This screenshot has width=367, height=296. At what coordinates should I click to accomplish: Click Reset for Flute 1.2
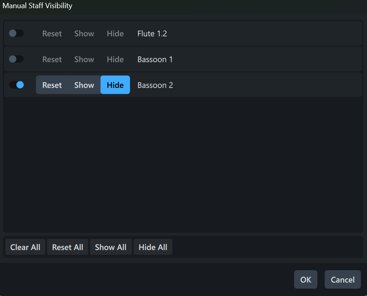pyautogui.click(x=52, y=34)
